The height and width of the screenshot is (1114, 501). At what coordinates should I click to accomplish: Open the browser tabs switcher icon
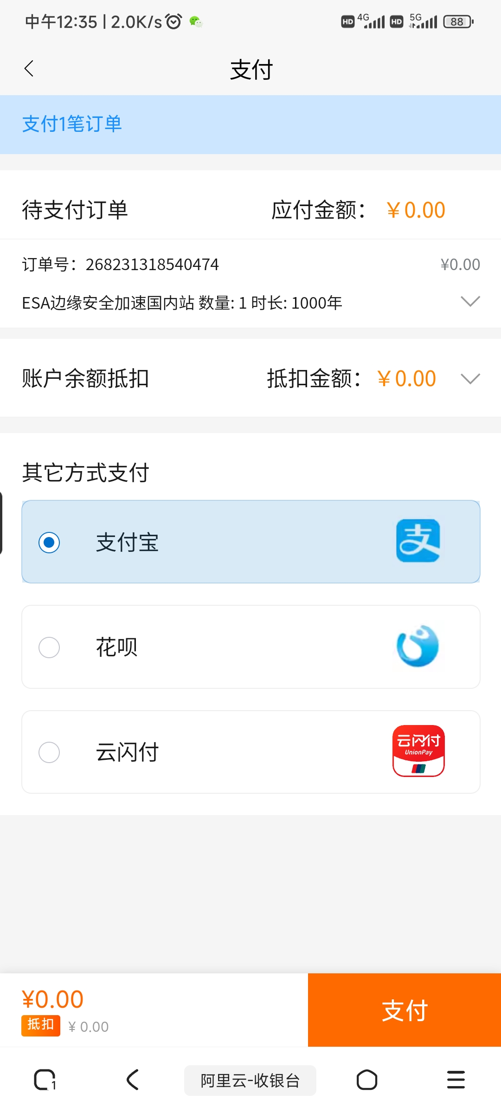point(45,1080)
